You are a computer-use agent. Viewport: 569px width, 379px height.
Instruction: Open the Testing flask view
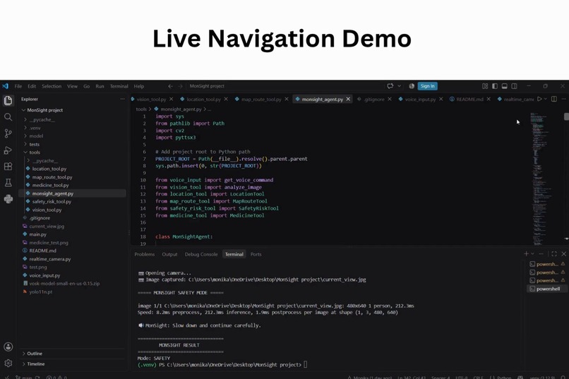(x=8, y=182)
